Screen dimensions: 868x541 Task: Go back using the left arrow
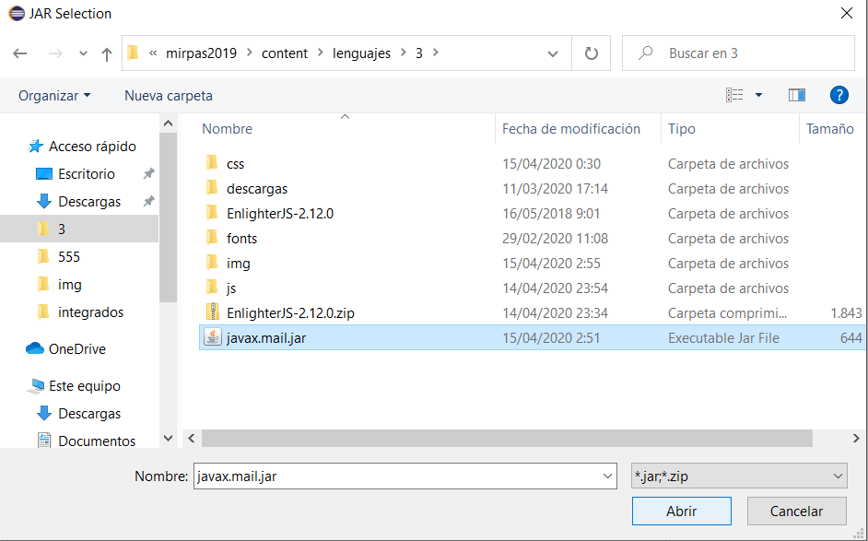[x=20, y=53]
